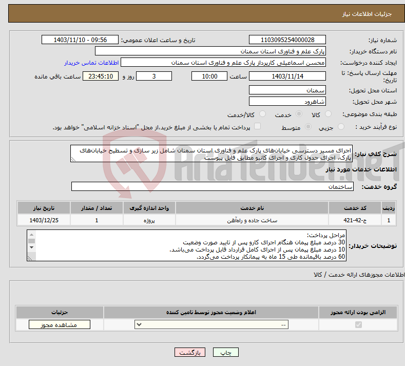
Task: Click the اطلاعات خدمات مورد نیاز heading
Action: coord(361,169)
